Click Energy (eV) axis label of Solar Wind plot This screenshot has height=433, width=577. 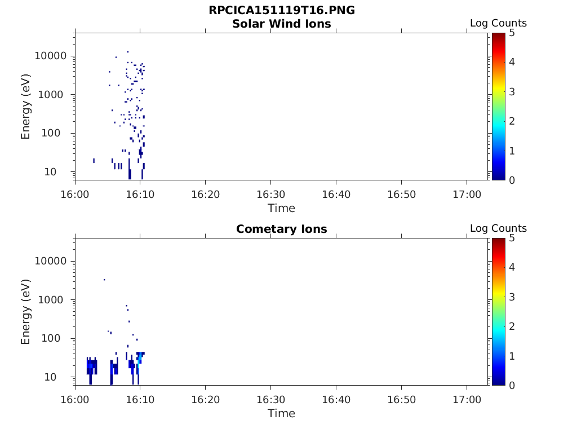click(25, 107)
